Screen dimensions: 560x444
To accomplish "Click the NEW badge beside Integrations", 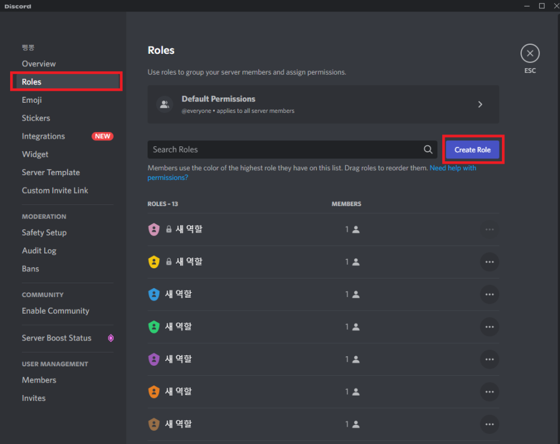I will [x=102, y=136].
